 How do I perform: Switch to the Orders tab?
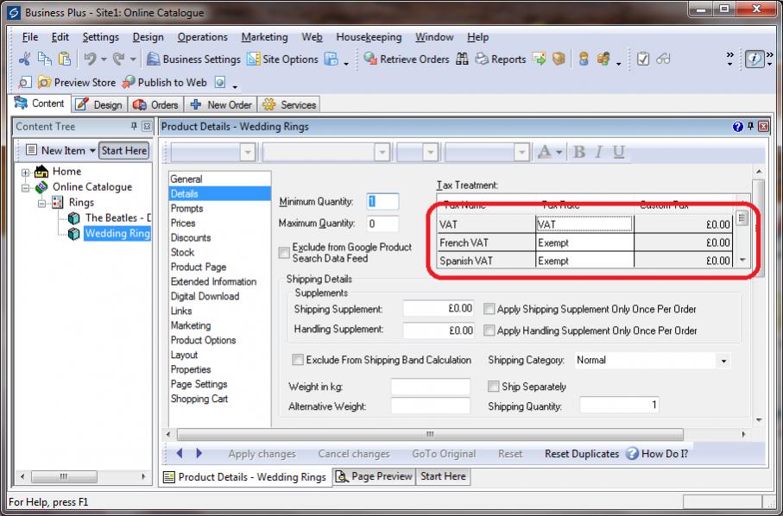coord(156,104)
